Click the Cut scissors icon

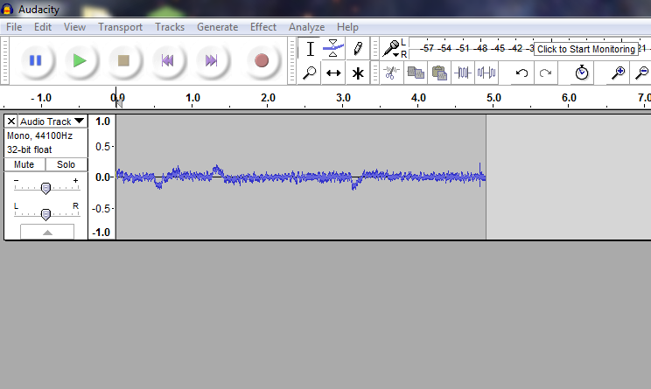(x=391, y=73)
